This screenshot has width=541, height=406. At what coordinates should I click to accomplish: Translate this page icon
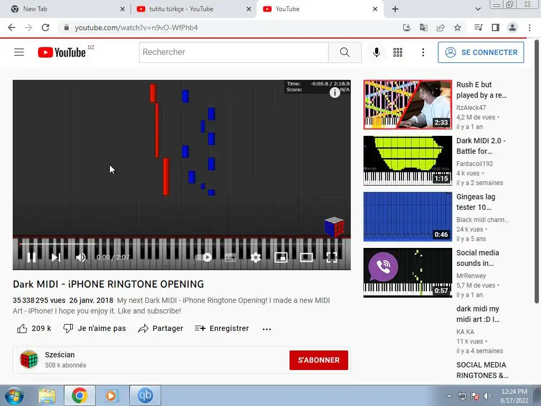(x=424, y=27)
